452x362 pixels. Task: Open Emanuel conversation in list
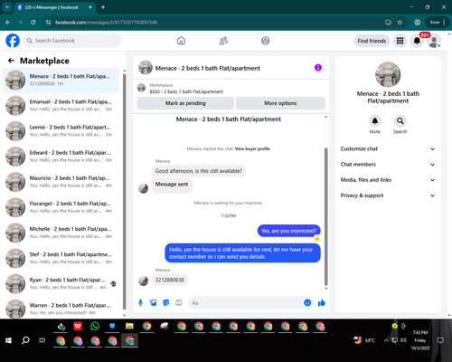[61, 106]
